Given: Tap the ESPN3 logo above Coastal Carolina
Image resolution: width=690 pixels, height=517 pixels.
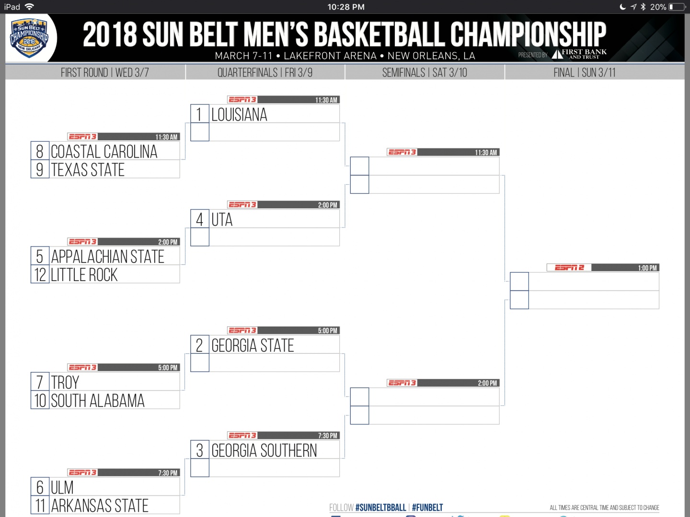Looking at the screenshot, I should pyautogui.click(x=82, y=137).
